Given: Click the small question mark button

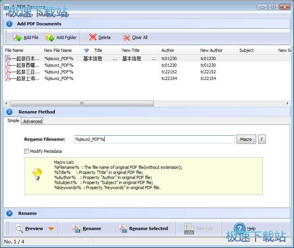Looking at the screenshot, I should point(262,139).
